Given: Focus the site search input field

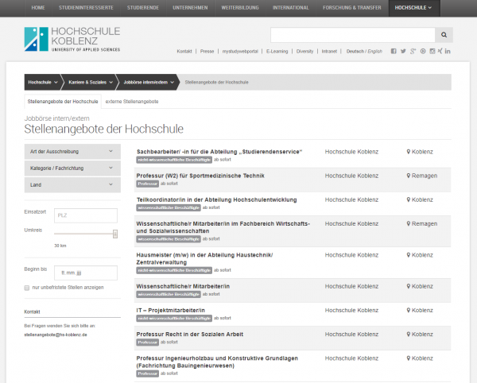Looking at the screenshot, I should (x=353, y=35).
